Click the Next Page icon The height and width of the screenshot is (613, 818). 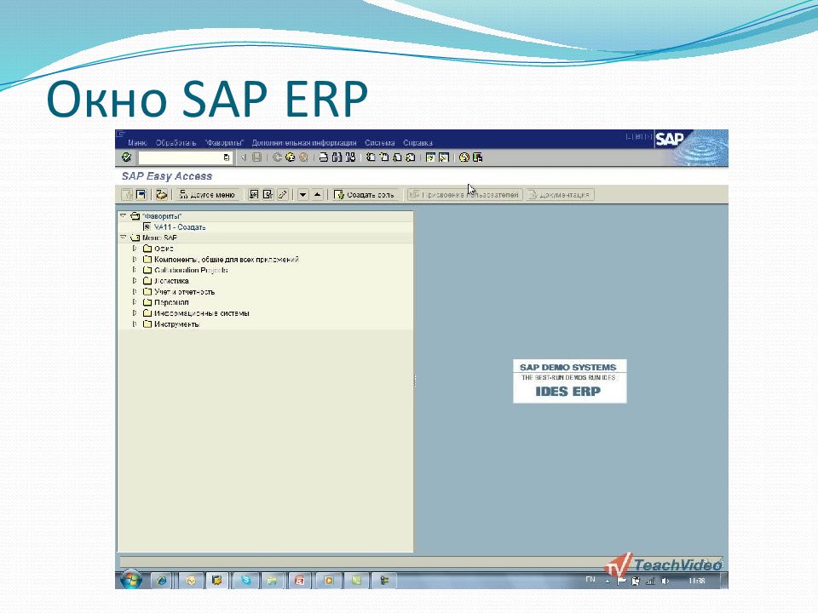[397, 157]
